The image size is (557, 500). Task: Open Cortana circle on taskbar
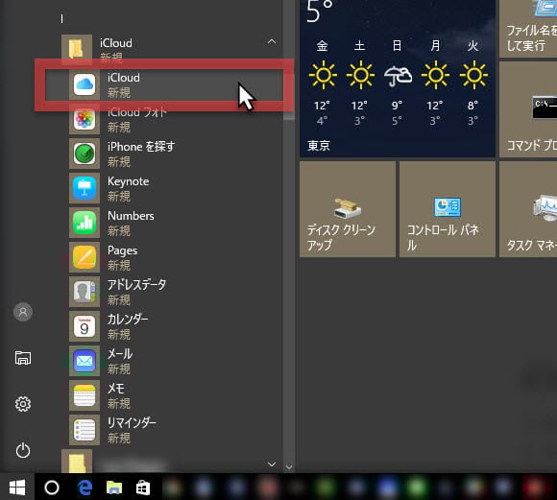[52, 488]
